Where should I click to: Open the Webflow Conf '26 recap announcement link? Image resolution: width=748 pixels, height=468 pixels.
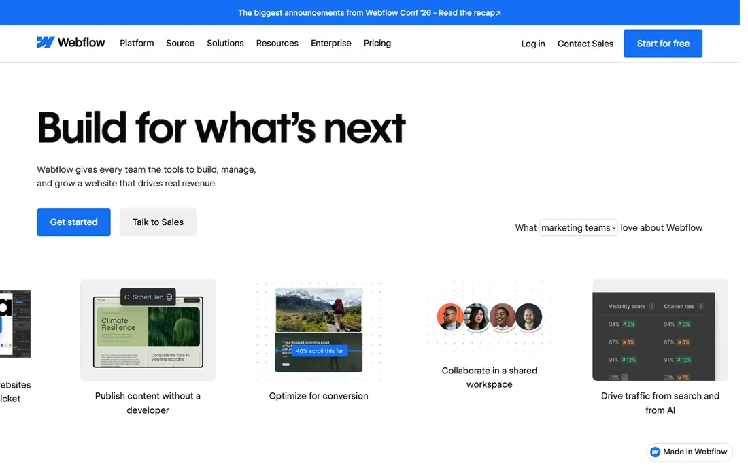coord(370,13)
